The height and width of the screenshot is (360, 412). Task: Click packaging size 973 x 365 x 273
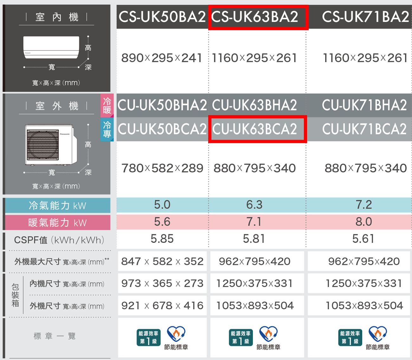(162, 283)
